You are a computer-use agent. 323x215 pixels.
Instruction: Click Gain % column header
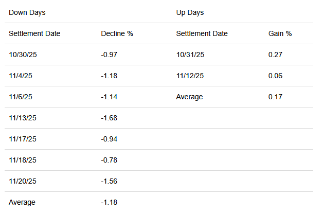280,33
